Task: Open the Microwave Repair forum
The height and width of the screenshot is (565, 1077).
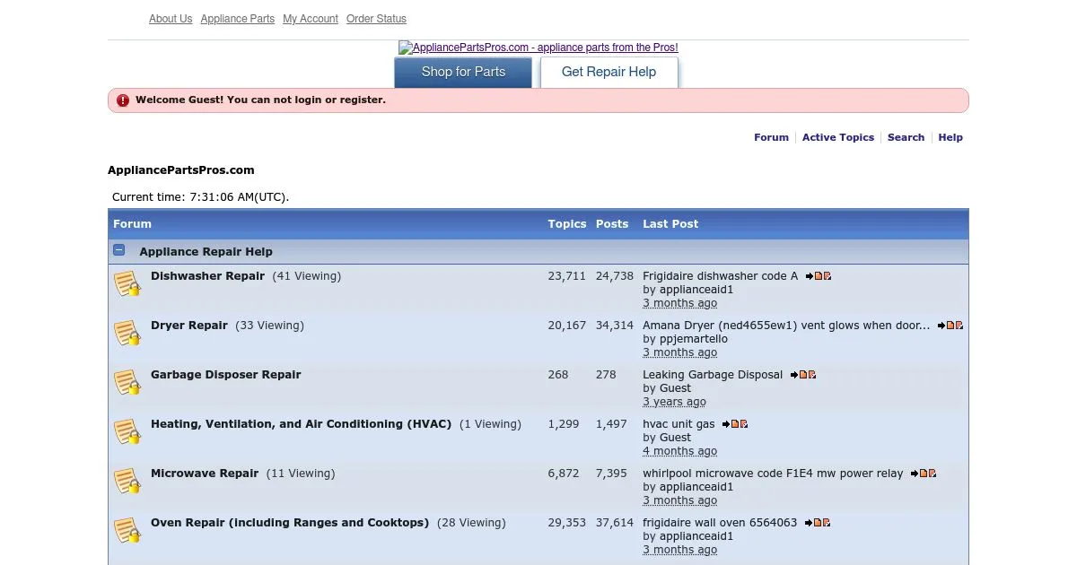Action: 205,474
